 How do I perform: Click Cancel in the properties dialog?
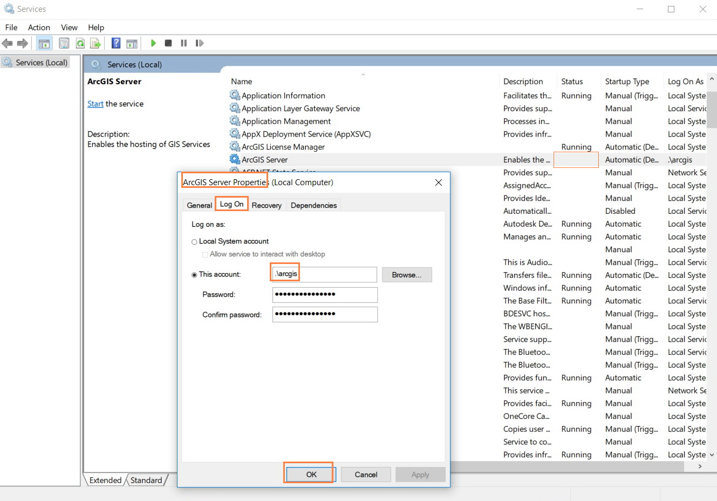tap(366, 475)
